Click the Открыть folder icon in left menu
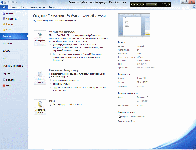Image resolution: width=196 pixels, height=150 pixels. (4, 24)
